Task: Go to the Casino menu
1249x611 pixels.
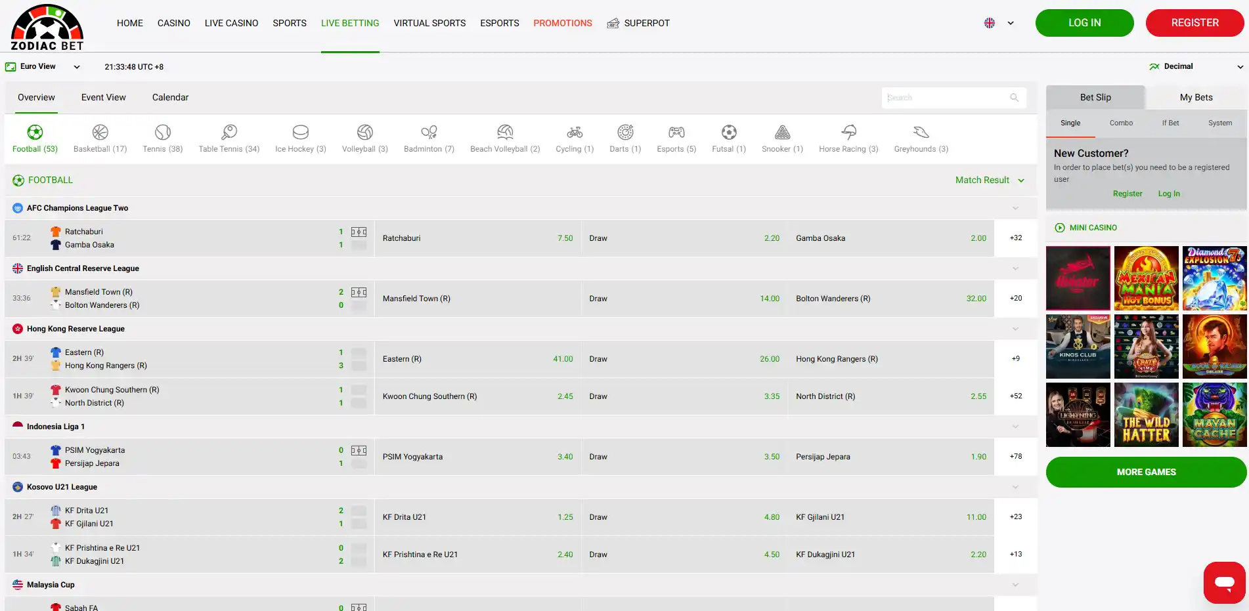Action: (174, 23)
